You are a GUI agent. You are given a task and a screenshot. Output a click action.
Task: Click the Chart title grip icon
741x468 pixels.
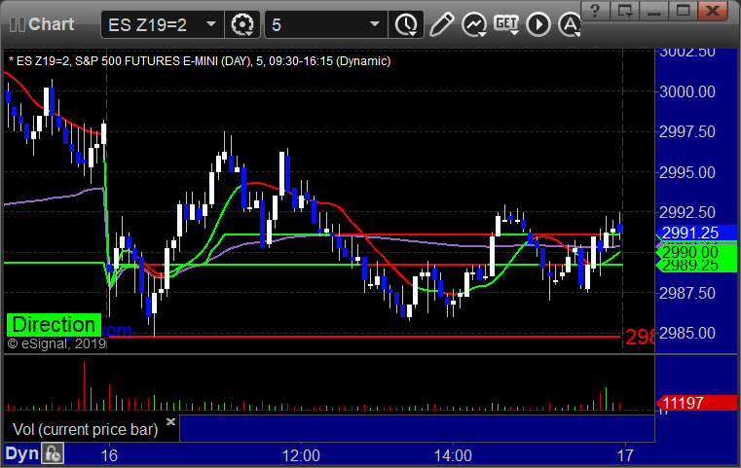tap(17, 24)
